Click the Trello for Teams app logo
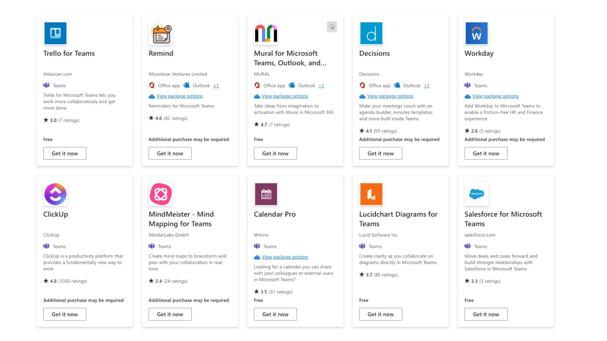Viewport: 607px width, 341px height. [x=55, y=33]
